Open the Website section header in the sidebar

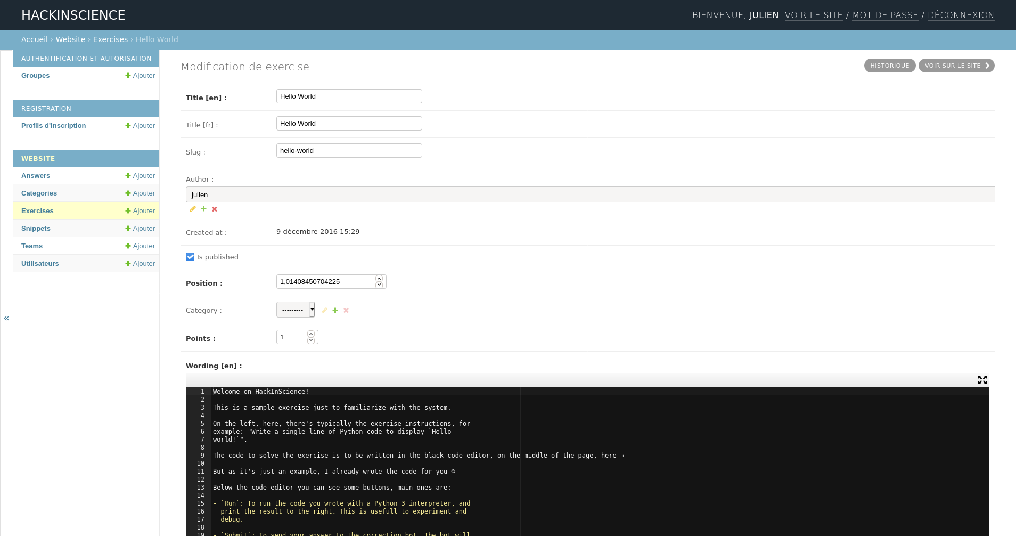[38, 159]
